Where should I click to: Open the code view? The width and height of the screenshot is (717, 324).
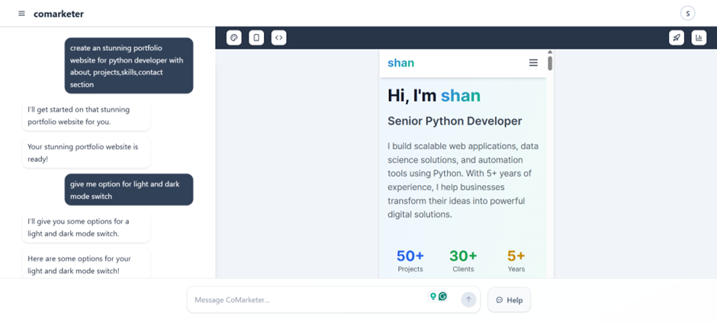tap(278, 37)
